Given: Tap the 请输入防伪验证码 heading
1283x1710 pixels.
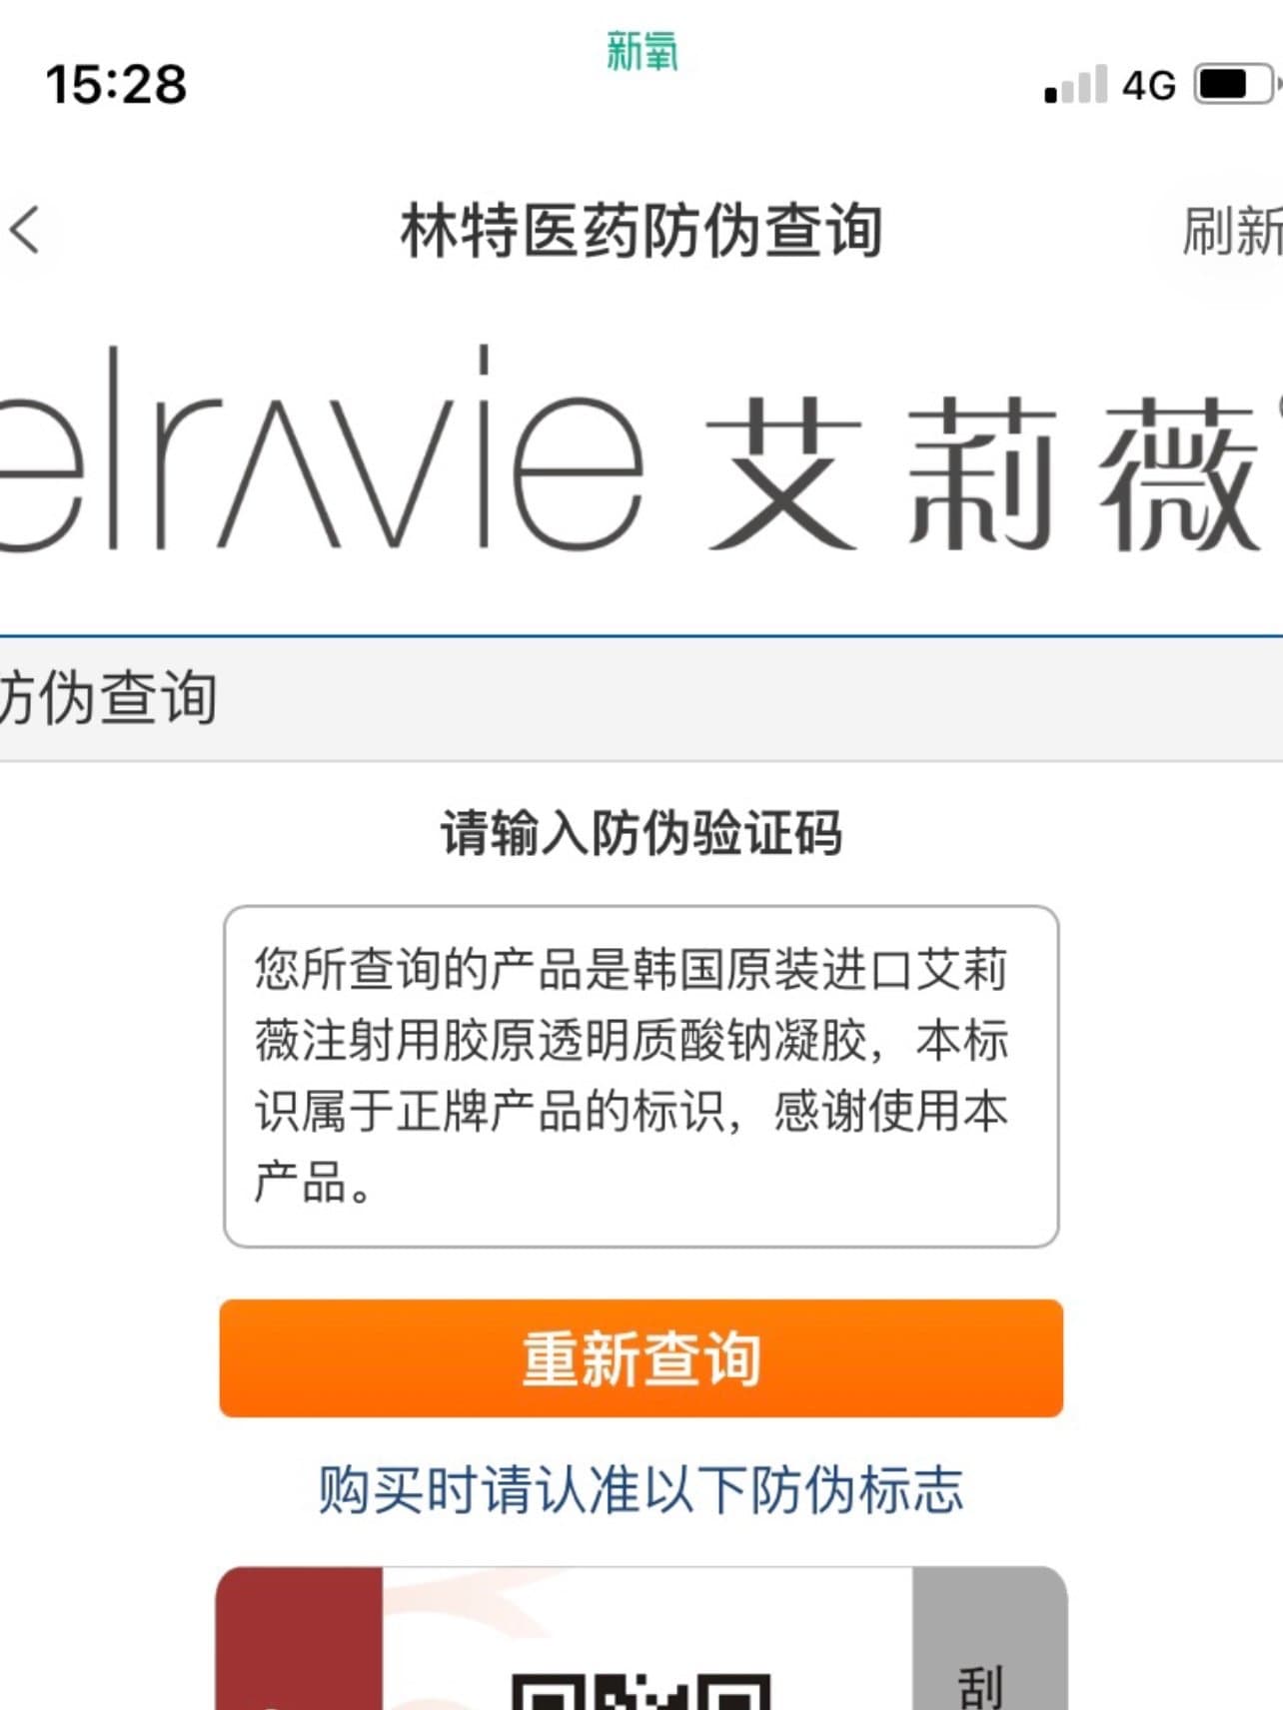Looking at the screenshot, I should [x=641, y=832].
